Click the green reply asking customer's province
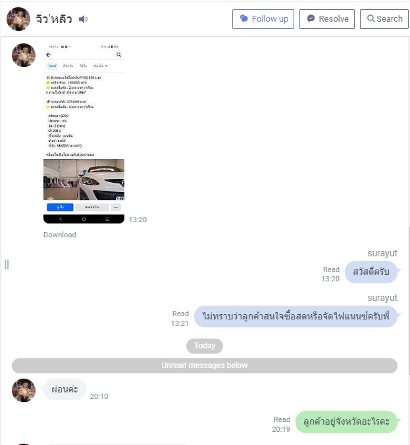 [346, 422]
